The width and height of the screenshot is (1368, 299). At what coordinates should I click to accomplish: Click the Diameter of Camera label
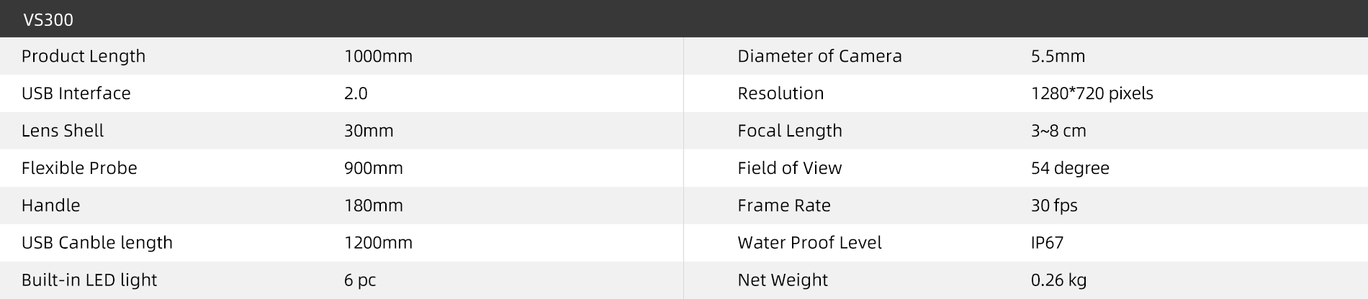click(x=819, y=56)
